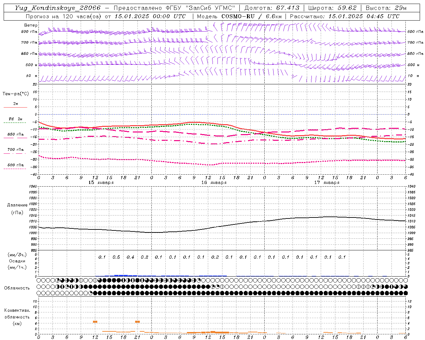The image size is (425, 340).
Task: Click the Ветер section label
Action: (x=31, y=25)
